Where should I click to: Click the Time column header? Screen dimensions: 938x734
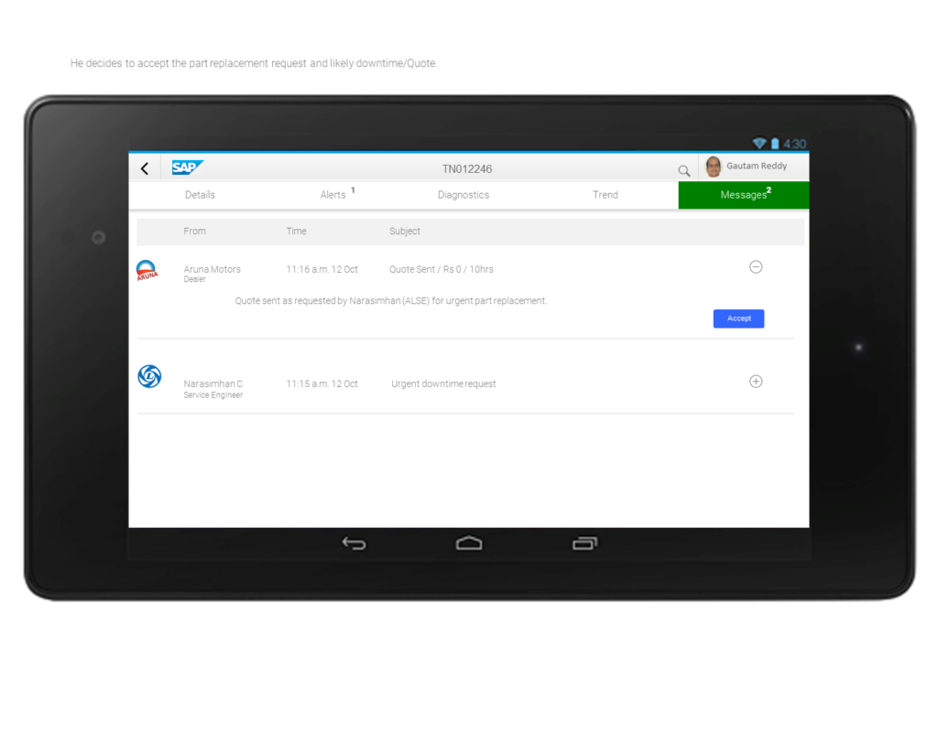pos(296,232)
